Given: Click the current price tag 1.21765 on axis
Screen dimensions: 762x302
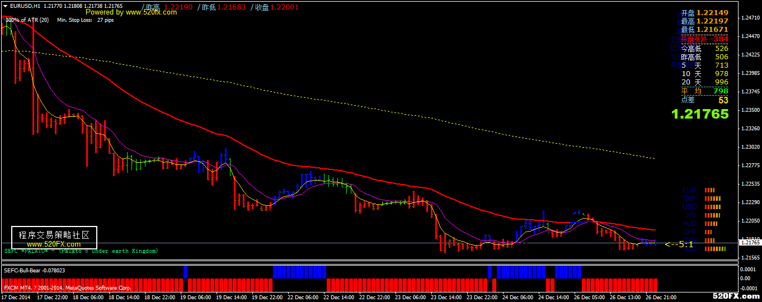Looking at the screenshot, I should pyautogui.click(x=750, y=243).
